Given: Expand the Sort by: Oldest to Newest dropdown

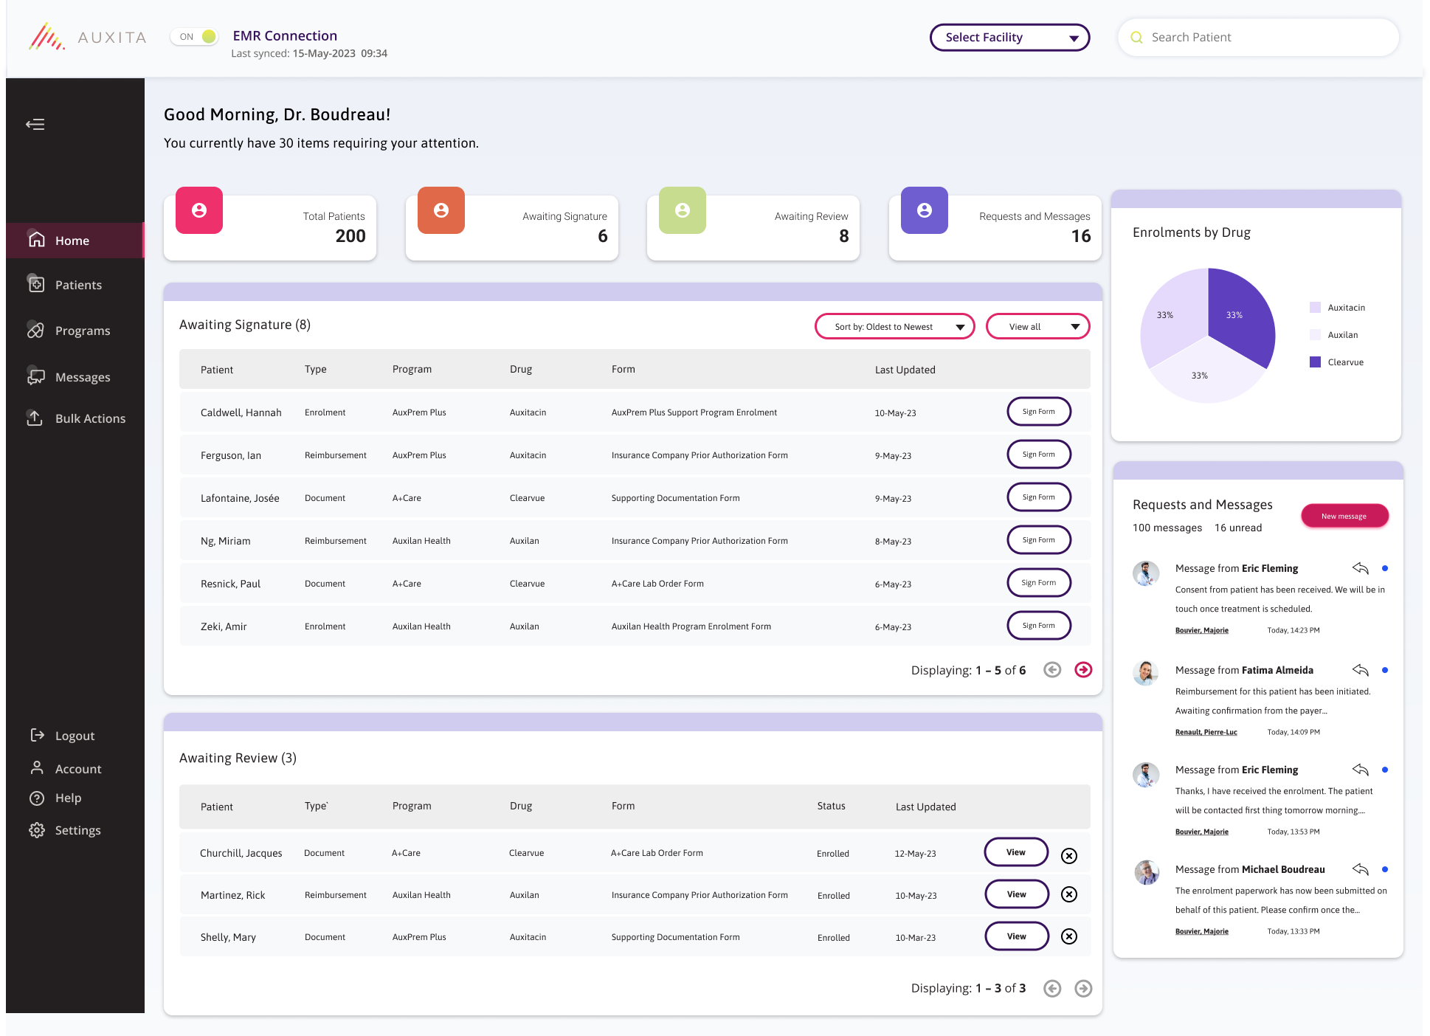Looking at the screenshot, I should (894, 327).
